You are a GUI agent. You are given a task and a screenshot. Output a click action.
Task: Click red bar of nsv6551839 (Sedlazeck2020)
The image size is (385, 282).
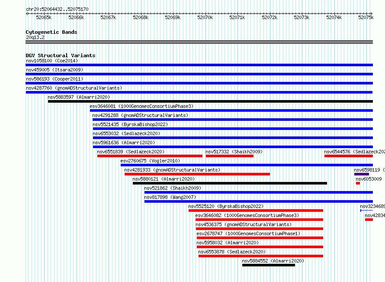(150, 156)
